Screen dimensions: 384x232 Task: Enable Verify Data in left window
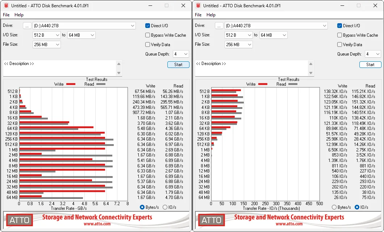tap(147, 44)
